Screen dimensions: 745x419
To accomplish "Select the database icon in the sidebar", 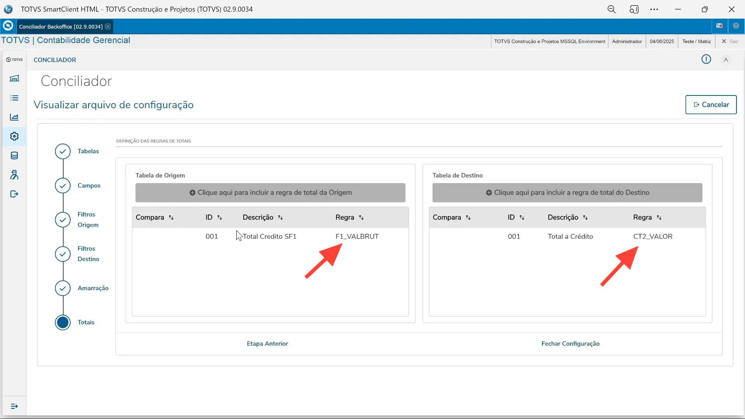I will (x=14, y=156).
